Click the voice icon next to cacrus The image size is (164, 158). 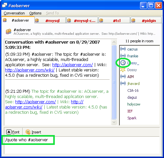[x=123, y=49]
